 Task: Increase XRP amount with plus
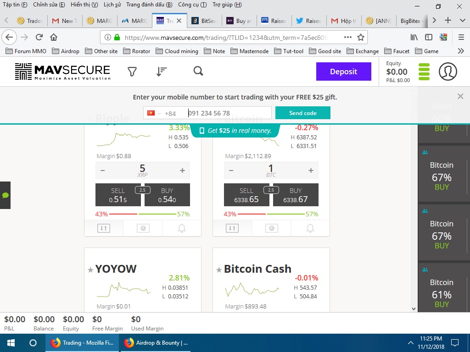[182, 170]
